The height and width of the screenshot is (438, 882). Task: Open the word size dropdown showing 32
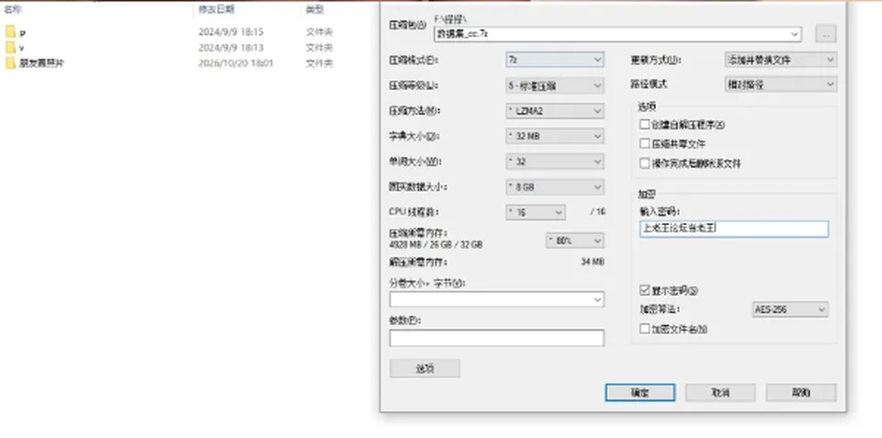(555, 162)
